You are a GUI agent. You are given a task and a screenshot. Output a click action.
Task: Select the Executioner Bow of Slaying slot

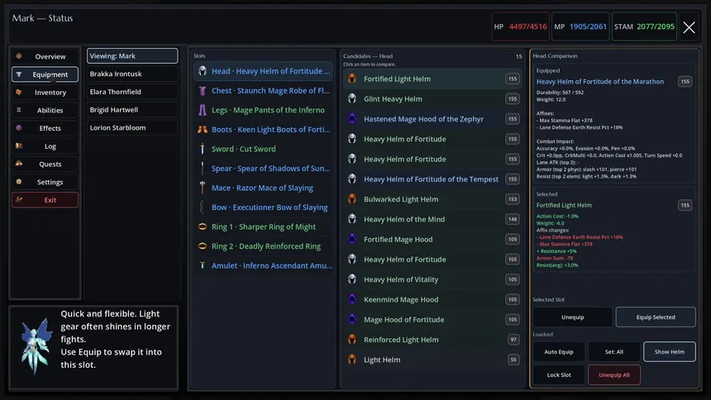[263, 207]
